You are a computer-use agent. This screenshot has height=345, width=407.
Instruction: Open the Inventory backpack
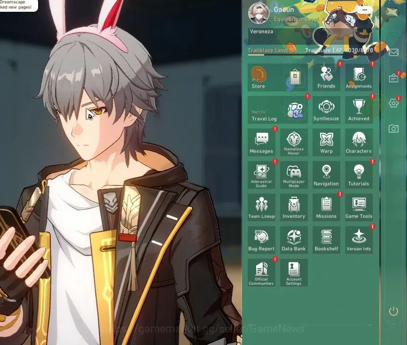click(x=294, y=207)
